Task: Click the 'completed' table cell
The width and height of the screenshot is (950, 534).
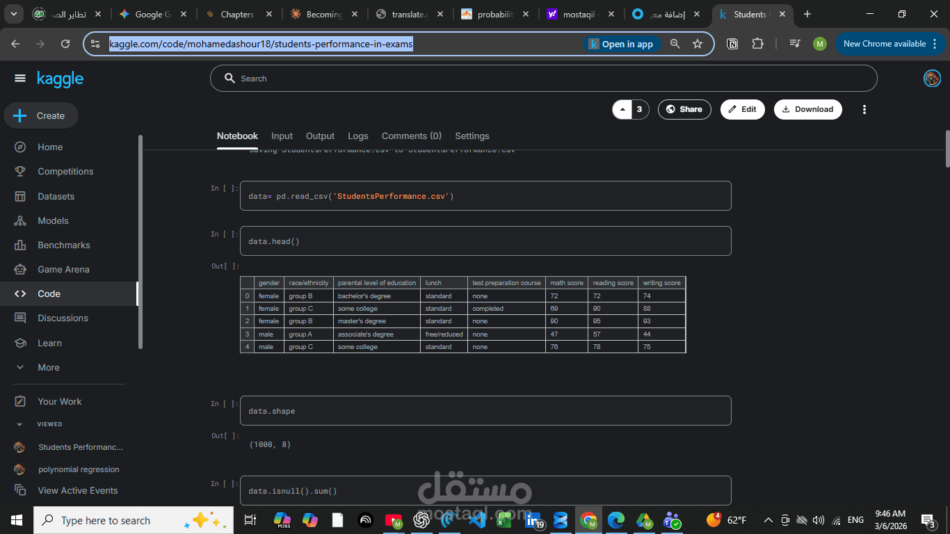Action: (506, 309)
